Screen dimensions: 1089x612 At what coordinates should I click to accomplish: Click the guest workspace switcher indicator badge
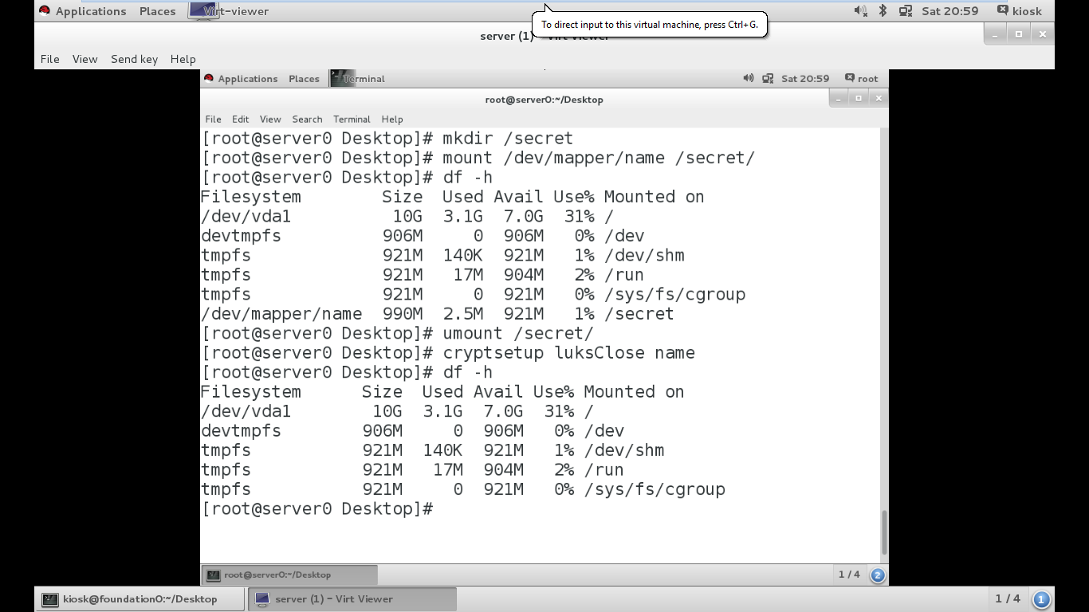(x=878, y=575)
